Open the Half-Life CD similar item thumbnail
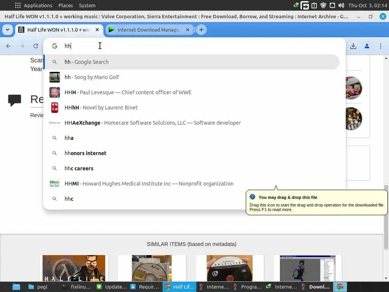The height and width of the screenshot is (292, 389). tap(229, 268)
